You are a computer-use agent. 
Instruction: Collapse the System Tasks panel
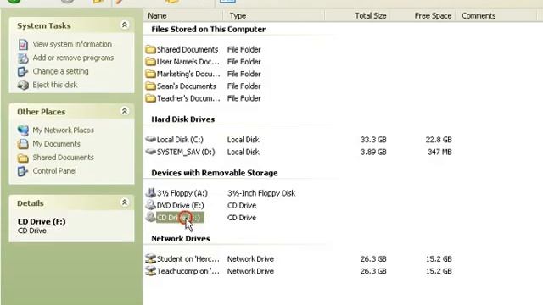[x=125, y=25]
